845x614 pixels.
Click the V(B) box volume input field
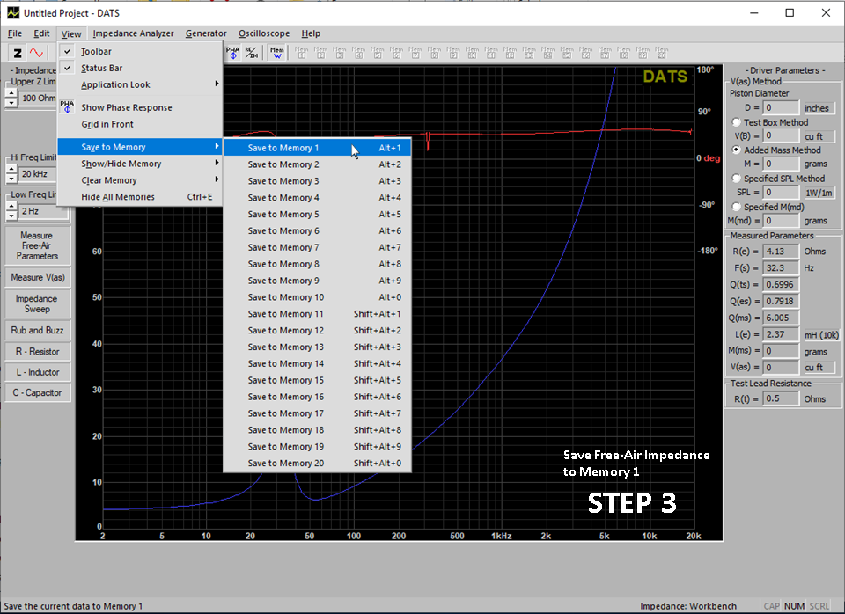[781, 135]
